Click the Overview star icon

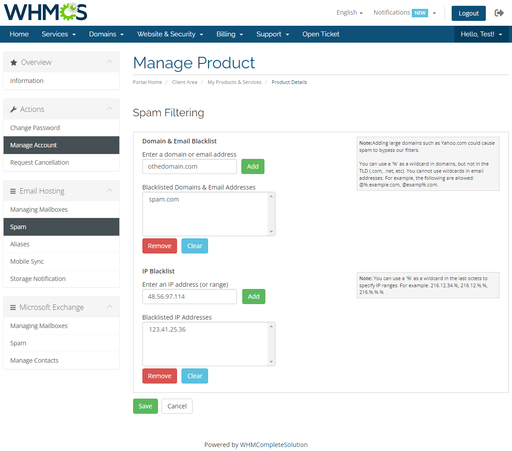14,63
